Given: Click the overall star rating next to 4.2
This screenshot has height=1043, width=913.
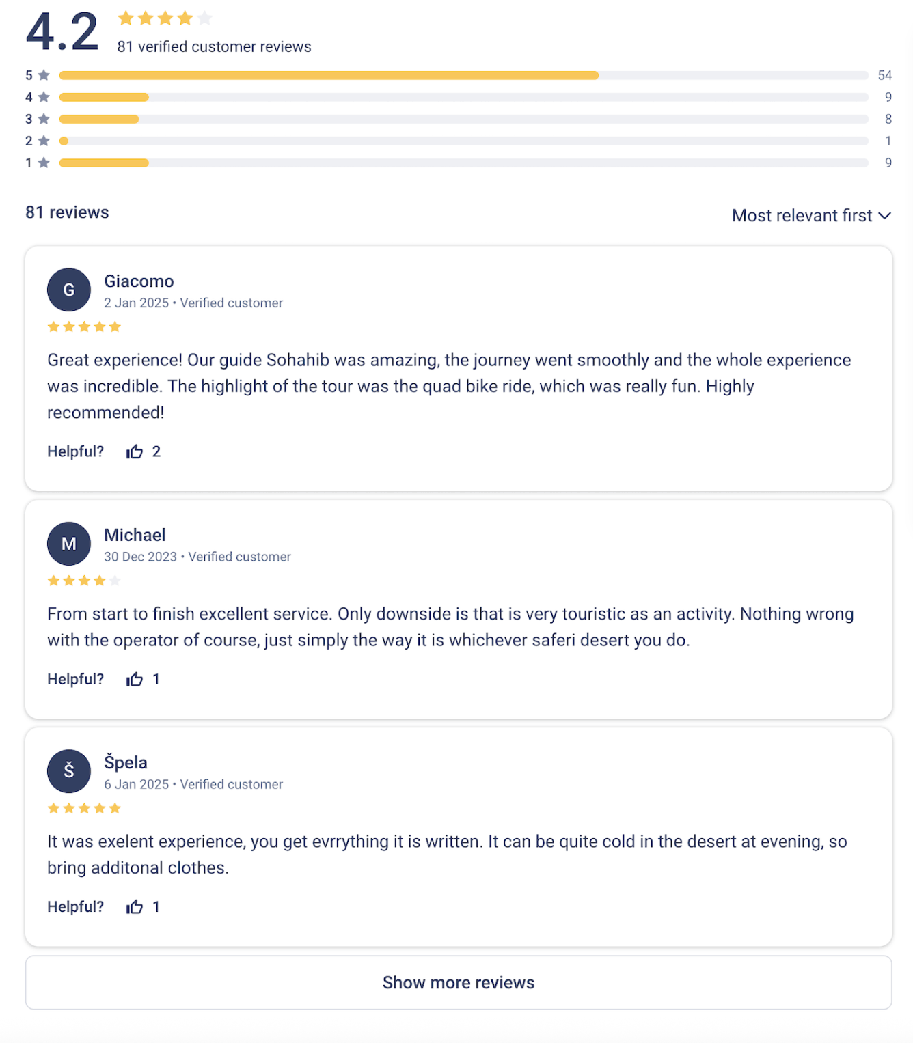Looking at the screenshot, I should (165, 18).
